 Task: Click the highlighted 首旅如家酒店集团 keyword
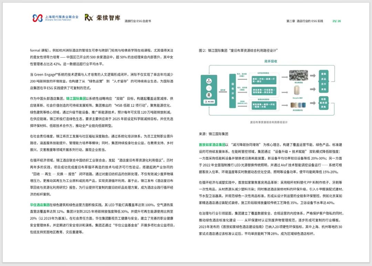coord(212,145)
